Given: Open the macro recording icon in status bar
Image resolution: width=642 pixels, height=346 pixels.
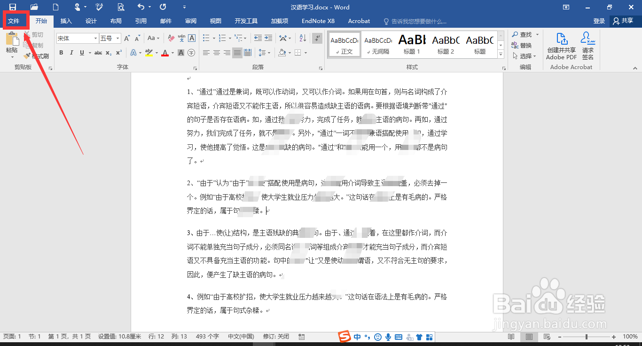Looking at the screenshot, I should coord(301,337).
